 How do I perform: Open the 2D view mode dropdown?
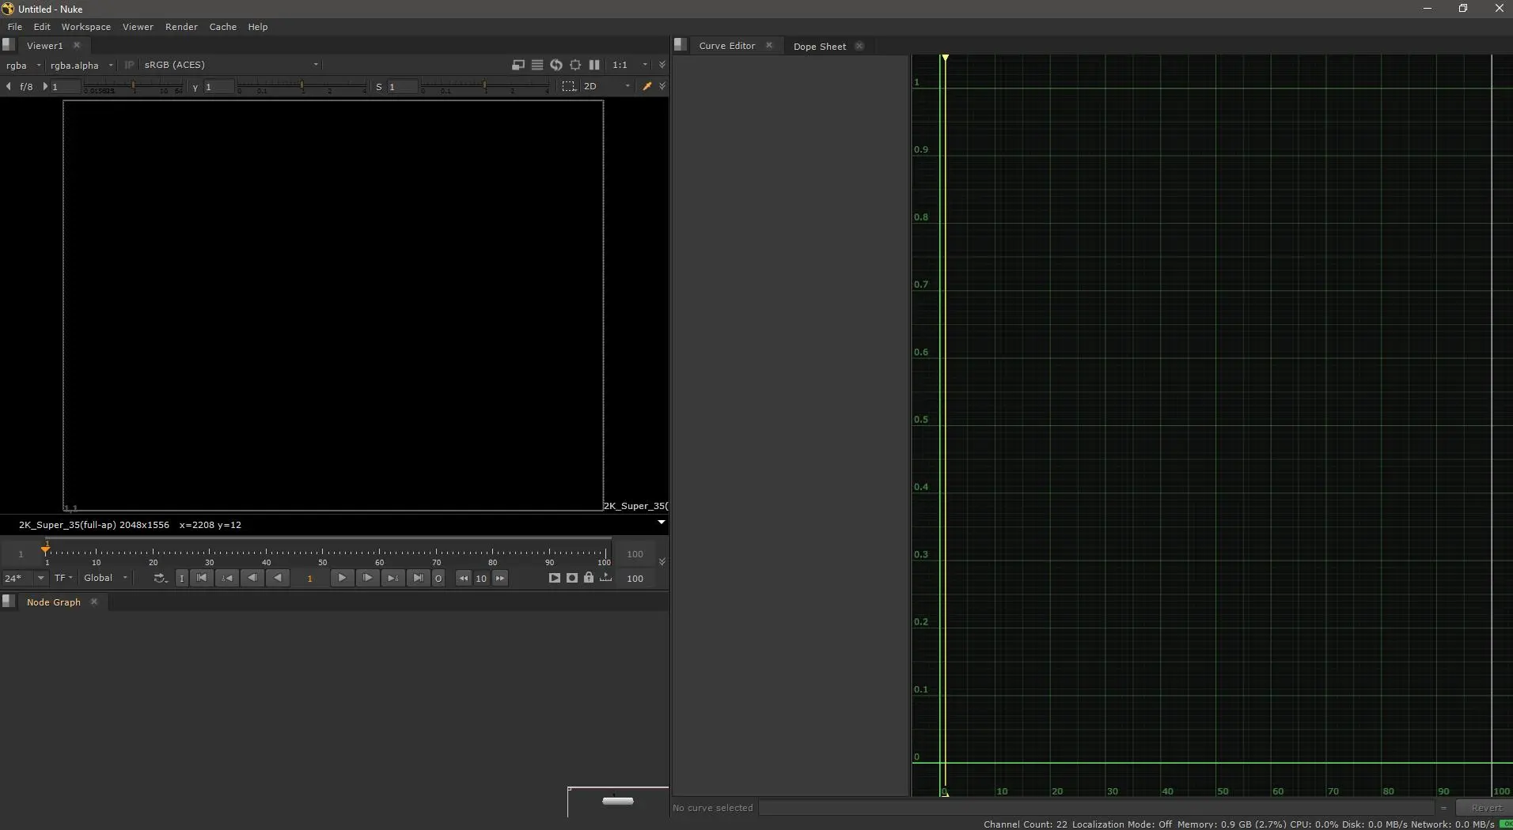607,86
